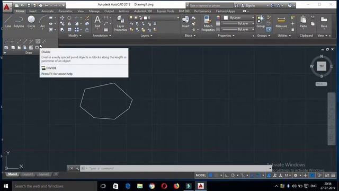
Task: Select the Circle tool
Action: [x=31, y=22]
